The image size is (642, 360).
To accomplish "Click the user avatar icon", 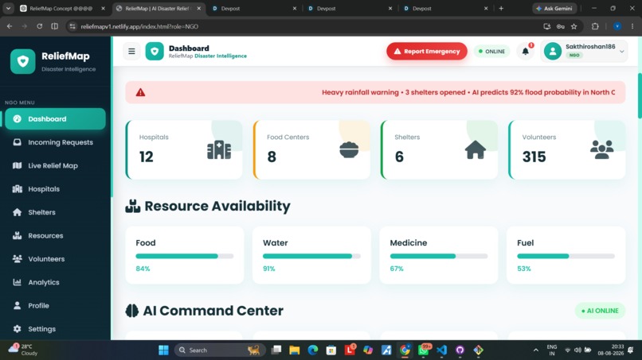I will pyautogui.click(x=553, y=52).
